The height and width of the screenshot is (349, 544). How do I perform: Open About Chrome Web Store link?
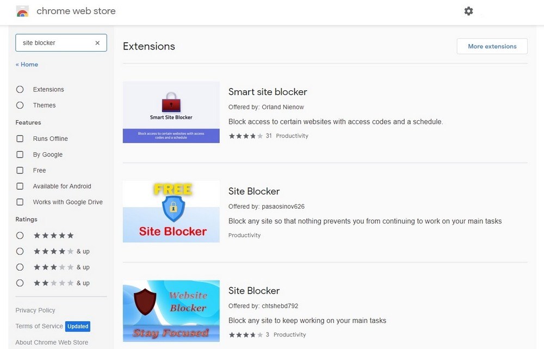52,342
